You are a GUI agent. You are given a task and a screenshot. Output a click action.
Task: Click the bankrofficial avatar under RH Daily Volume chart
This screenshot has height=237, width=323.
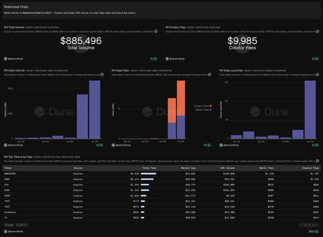pos(6,145)
